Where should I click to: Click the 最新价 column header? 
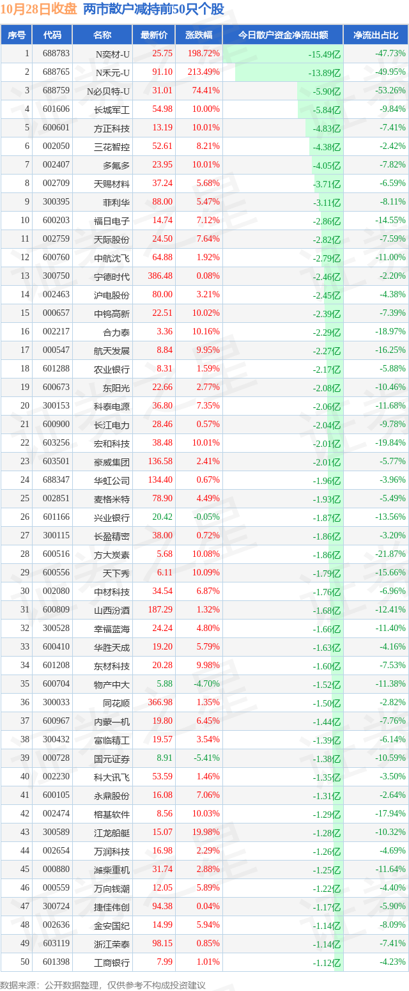click(x=153, y=35)
